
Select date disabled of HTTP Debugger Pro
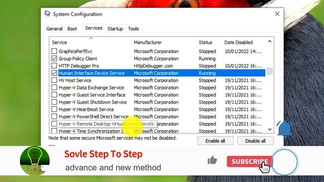tap(243, 66)
